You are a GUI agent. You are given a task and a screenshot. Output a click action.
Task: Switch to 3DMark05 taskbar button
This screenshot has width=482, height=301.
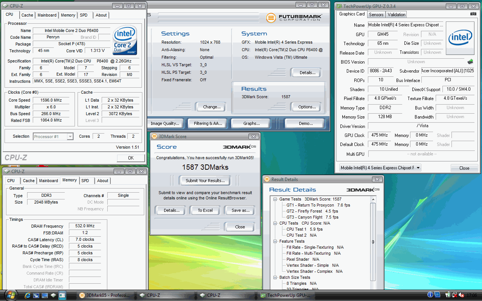[105, 295]
